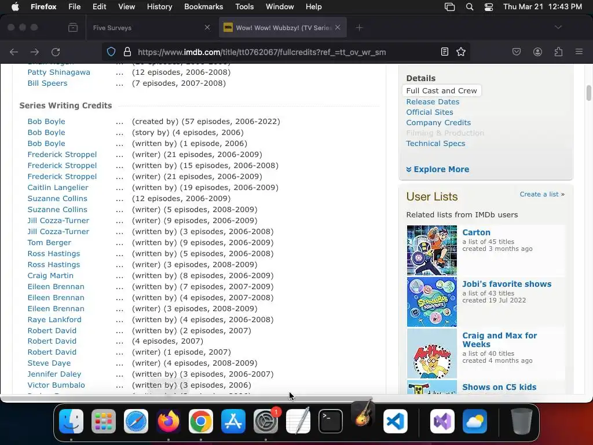Open Caitlin Langelier writer link
593x445 pixels.
click(x=57, y=188)
